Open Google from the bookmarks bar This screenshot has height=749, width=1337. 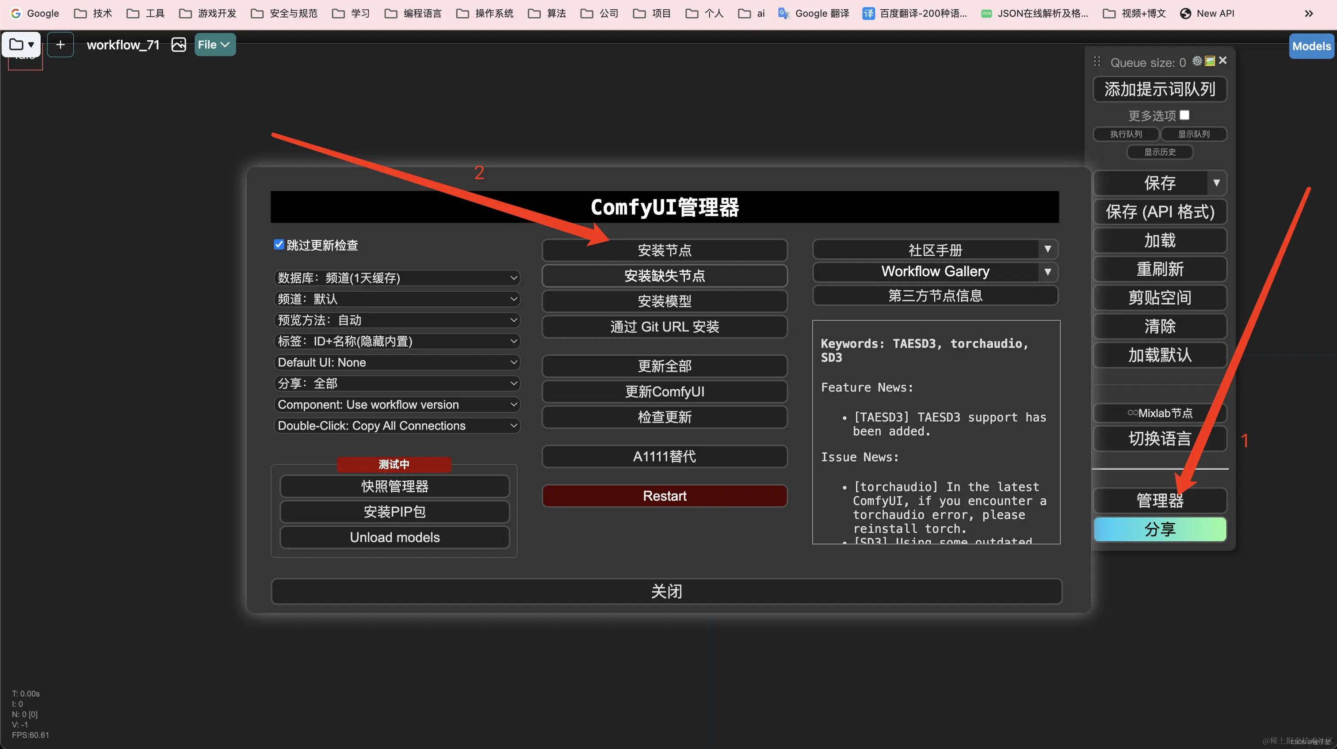pos(34,13)
